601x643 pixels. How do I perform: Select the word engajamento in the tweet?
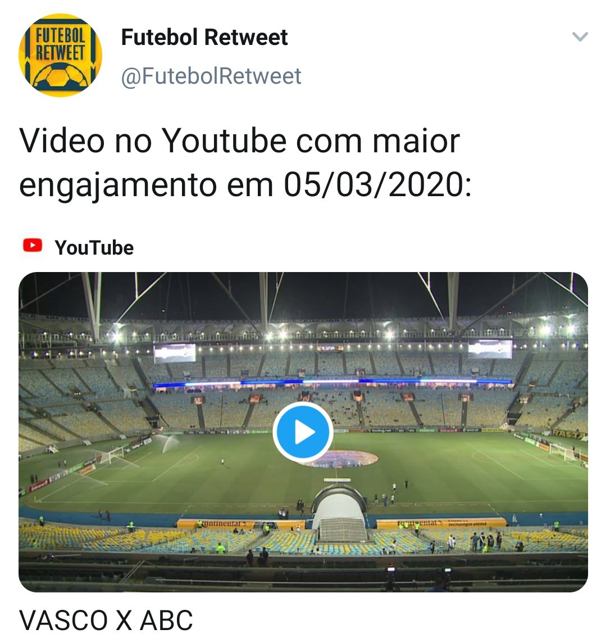click(x=117, y=186)
